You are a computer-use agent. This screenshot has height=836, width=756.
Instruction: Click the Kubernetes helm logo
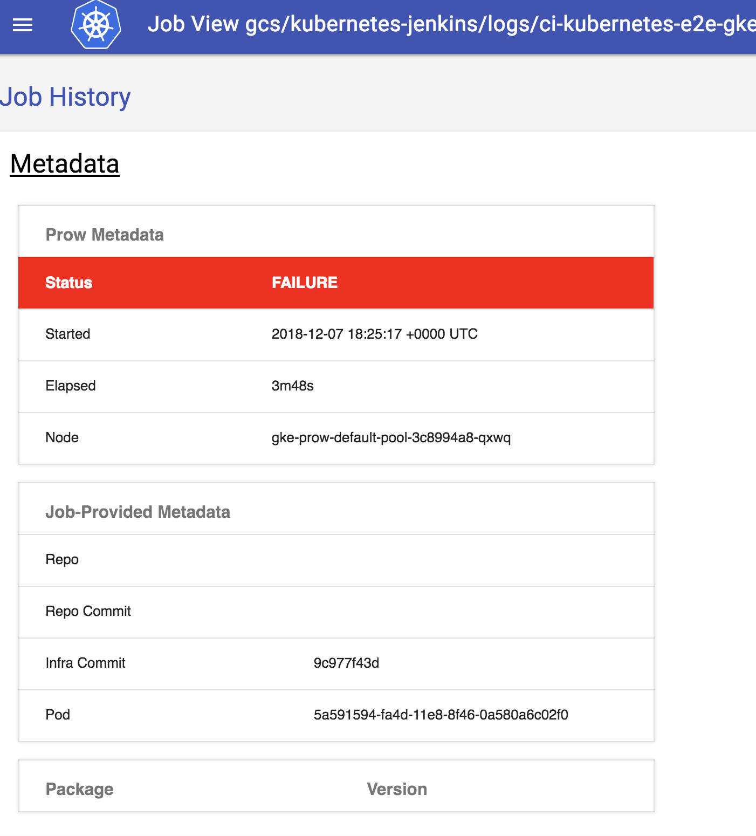(96, 25)
